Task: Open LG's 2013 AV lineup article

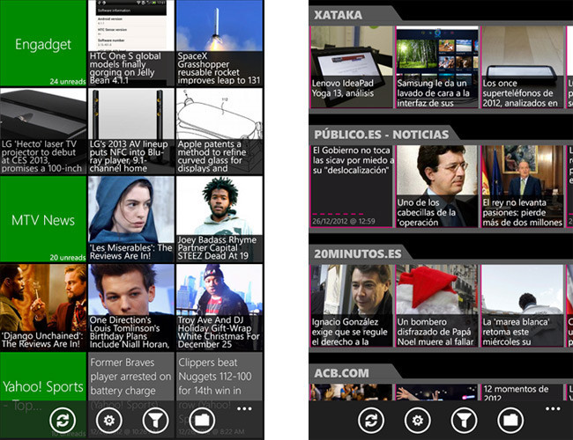Action: click(x=131, y=131)
